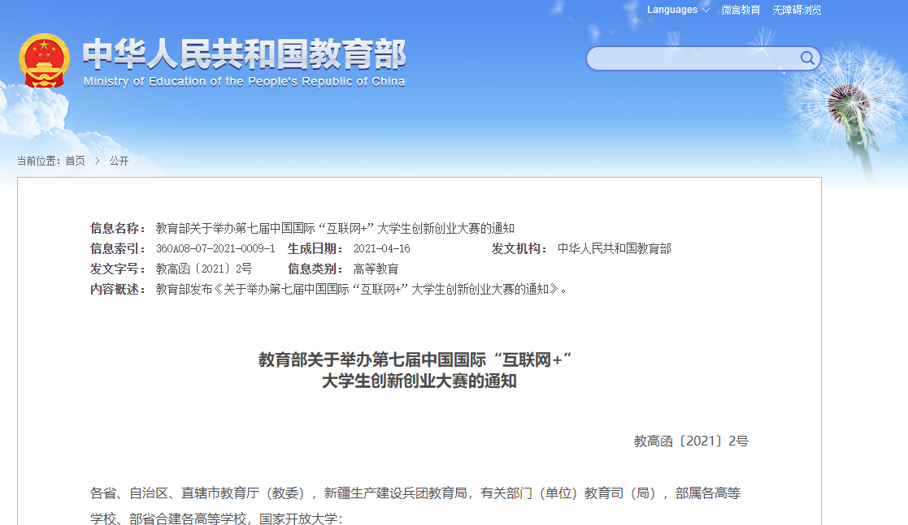Click the 高等教育 information category value

pos(376,269)
